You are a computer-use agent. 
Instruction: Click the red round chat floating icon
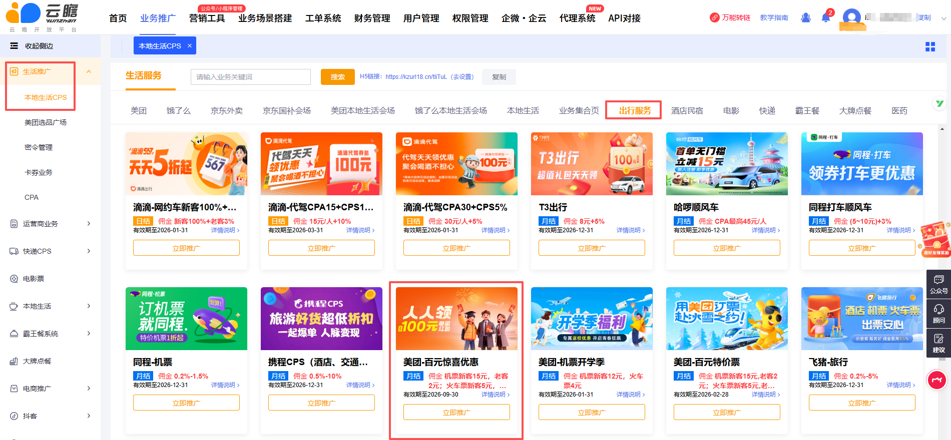coord(937,380)
